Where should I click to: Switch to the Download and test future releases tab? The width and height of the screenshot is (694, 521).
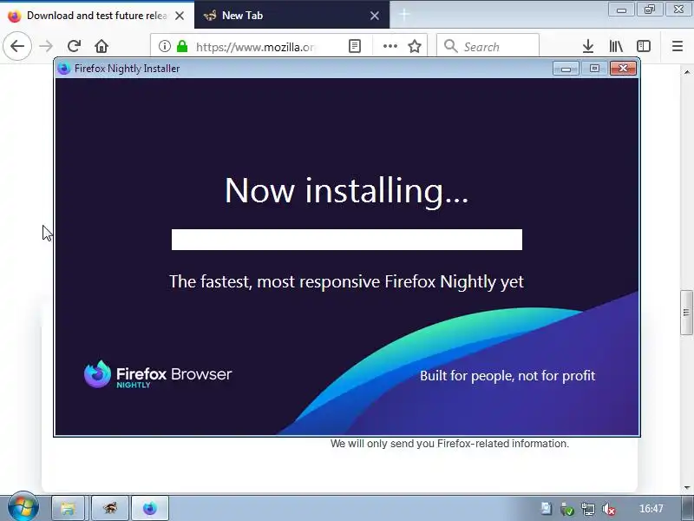97,16
